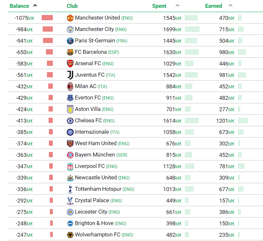The image size is (263, 241).
Task: Open the Manchester City club link
Action: pyautogui.click(x=94, y=29)
